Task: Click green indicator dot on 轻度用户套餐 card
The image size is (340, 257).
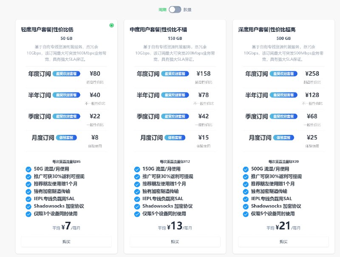Action: 112,25
